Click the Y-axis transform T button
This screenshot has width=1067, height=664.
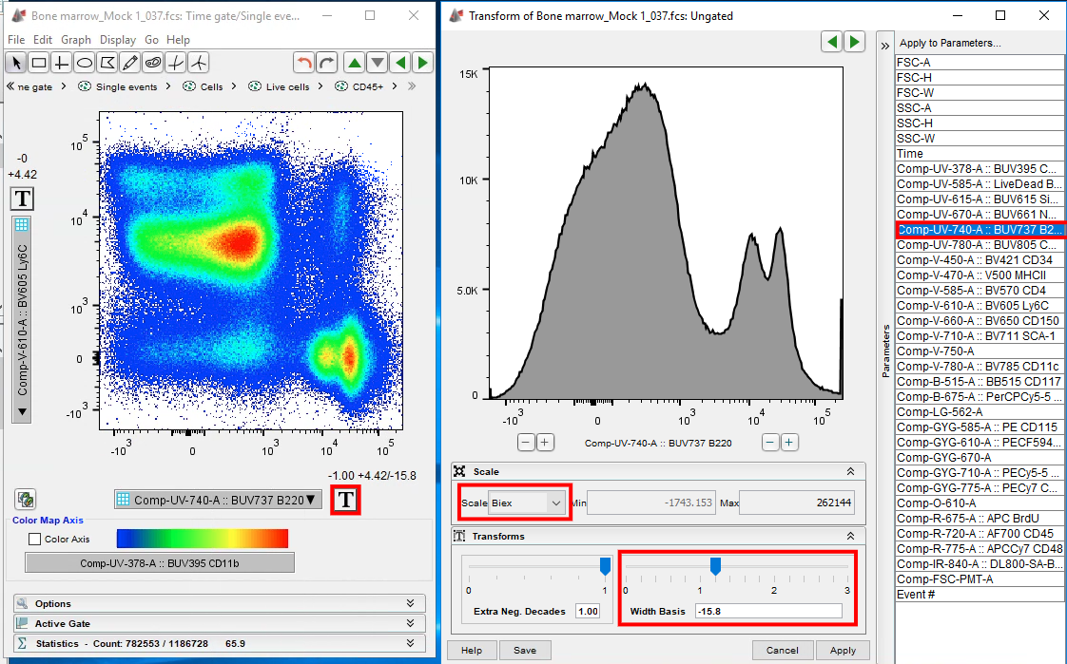(x=22, y=199)
